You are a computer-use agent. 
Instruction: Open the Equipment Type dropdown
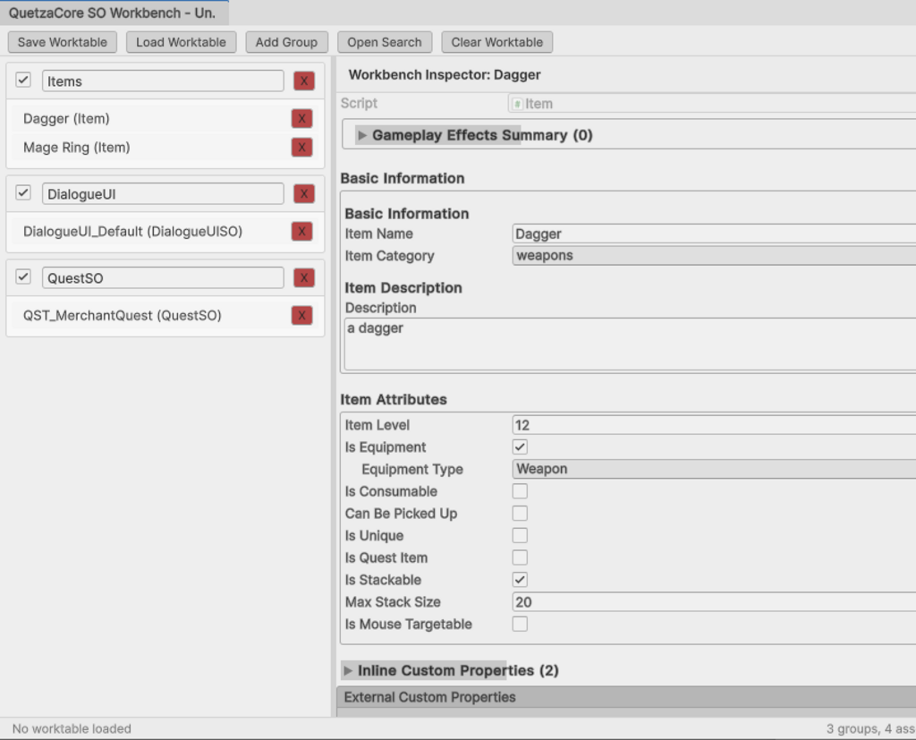pyautogui.click(x=713, y=469)
